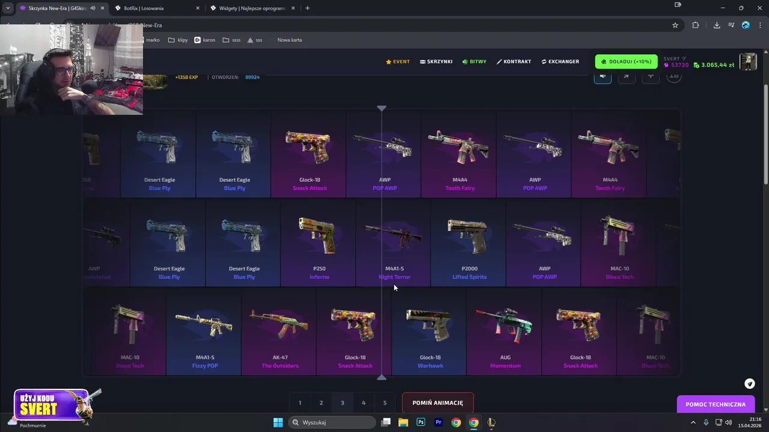Screen dimensions: 769x432
Task: Open the sss bookmark
Action: click(x=255, y=40)
